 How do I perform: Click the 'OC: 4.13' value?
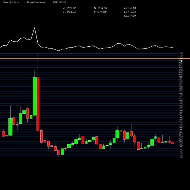130,8
